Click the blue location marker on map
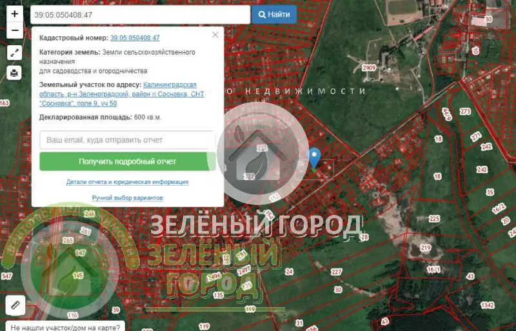The image size is (516, 331). pyautogui.click(x=314, y=157)
